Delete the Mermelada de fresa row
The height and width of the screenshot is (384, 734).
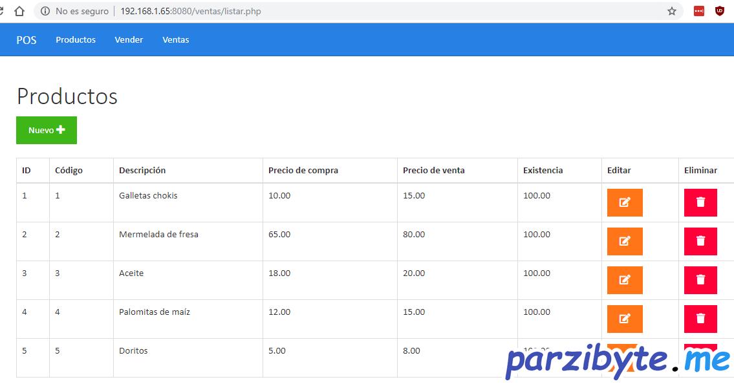click(700, 241)
